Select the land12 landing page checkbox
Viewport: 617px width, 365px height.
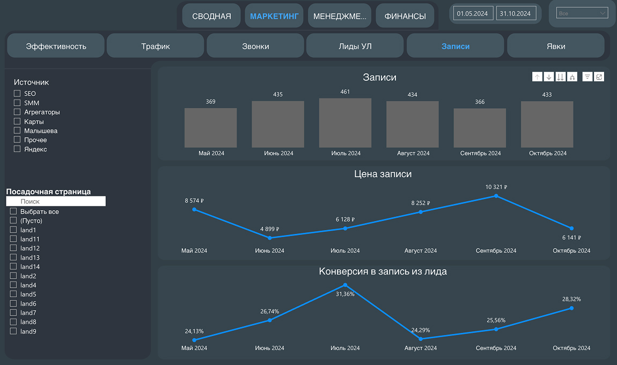13,248
